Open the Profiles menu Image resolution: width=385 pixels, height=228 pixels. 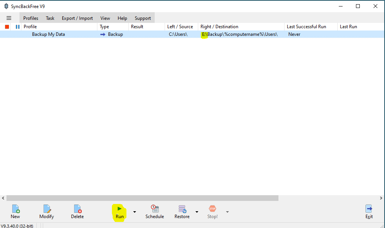[31, 18]
